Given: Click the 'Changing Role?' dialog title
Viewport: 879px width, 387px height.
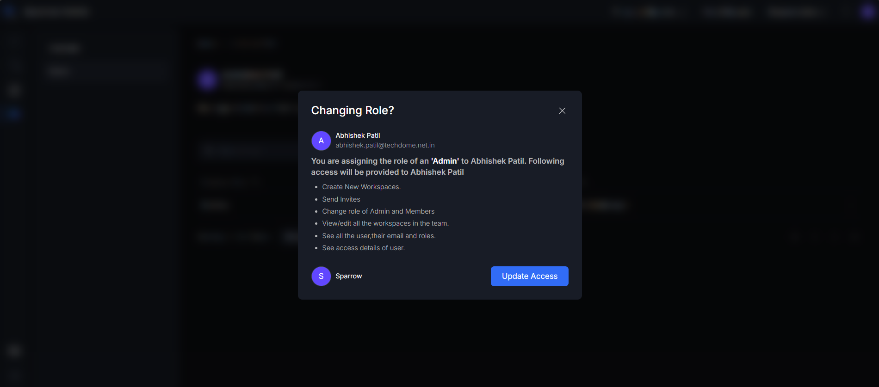Looking at the screenshot, I should [x=353, y=111].
